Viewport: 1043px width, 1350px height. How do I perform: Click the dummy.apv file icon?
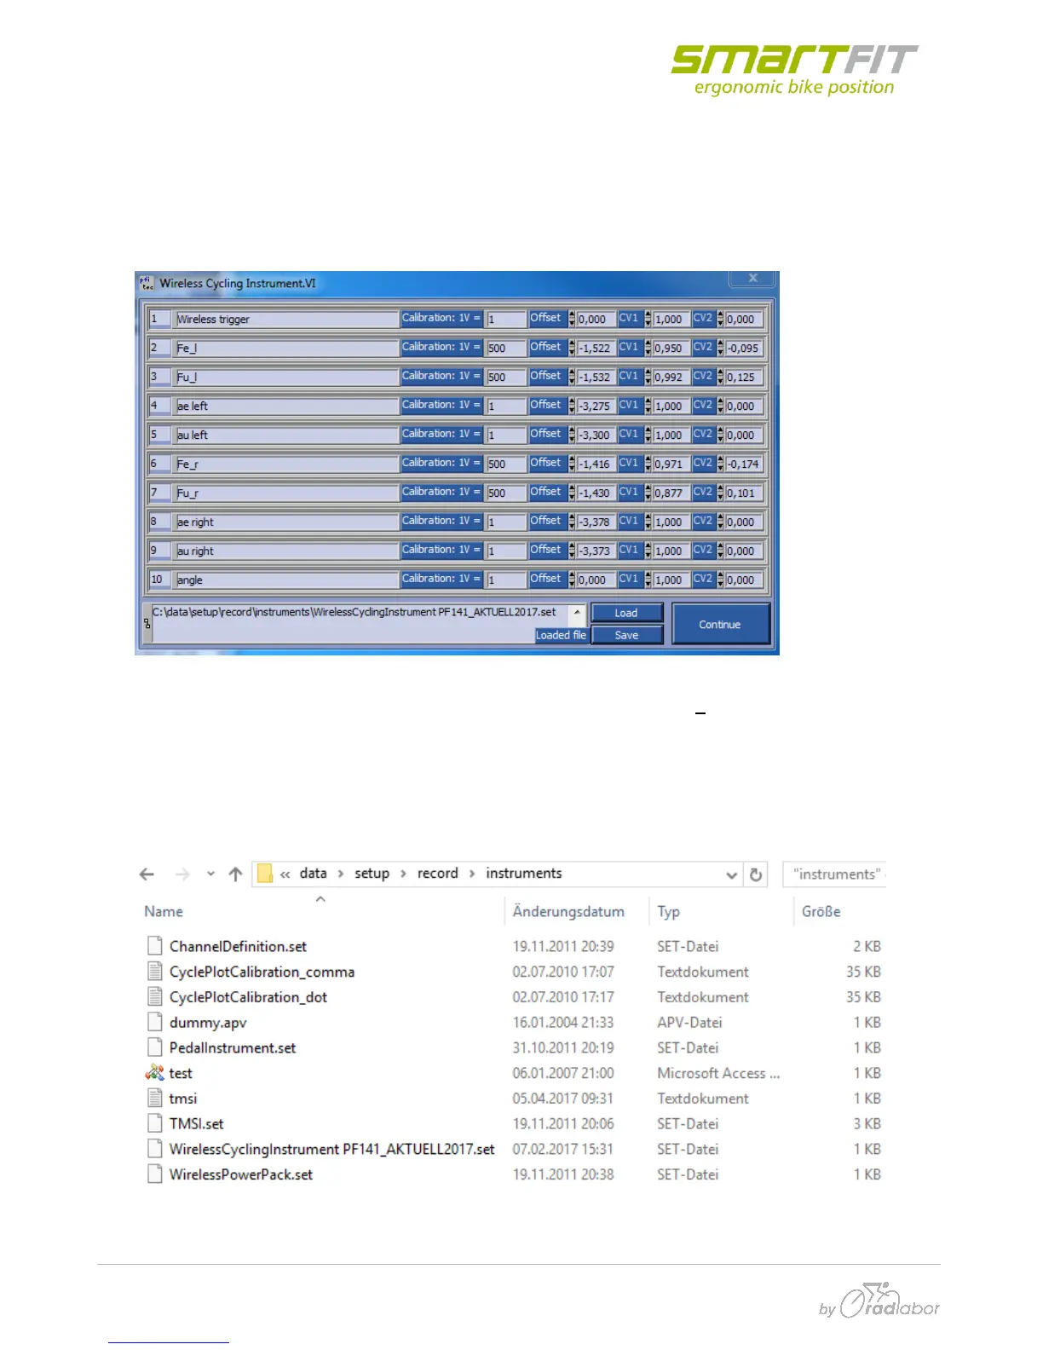154,1022
